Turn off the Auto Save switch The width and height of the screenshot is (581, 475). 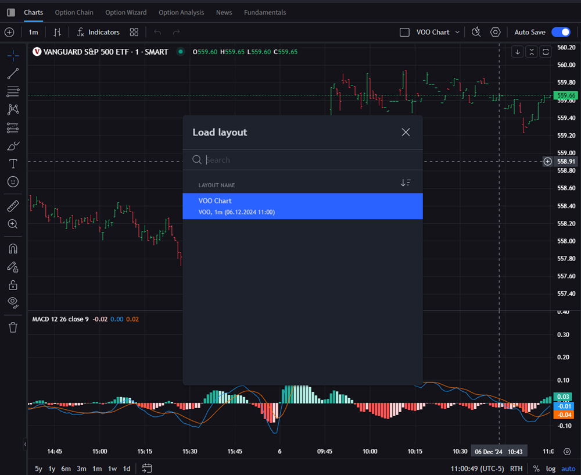point(561,32)
